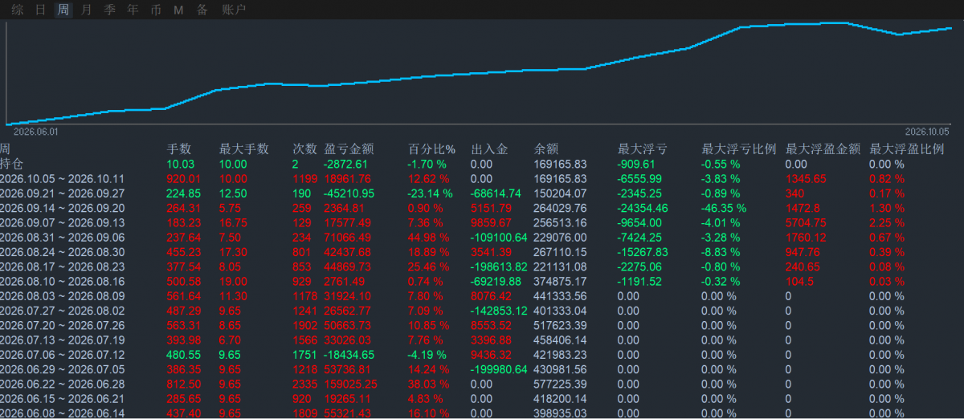Image resolution: width=964 pixels, height=419 pixels.
Task: Click balance value 577225.39
Action: pos(561,384)
